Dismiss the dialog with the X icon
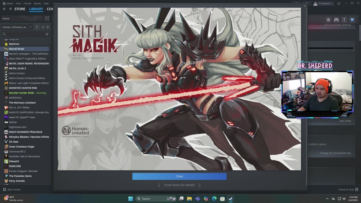 [x=305, y=6]
